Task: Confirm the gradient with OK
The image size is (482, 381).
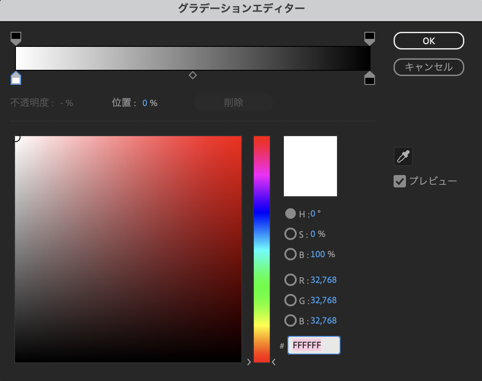Action: pos(428,40)
